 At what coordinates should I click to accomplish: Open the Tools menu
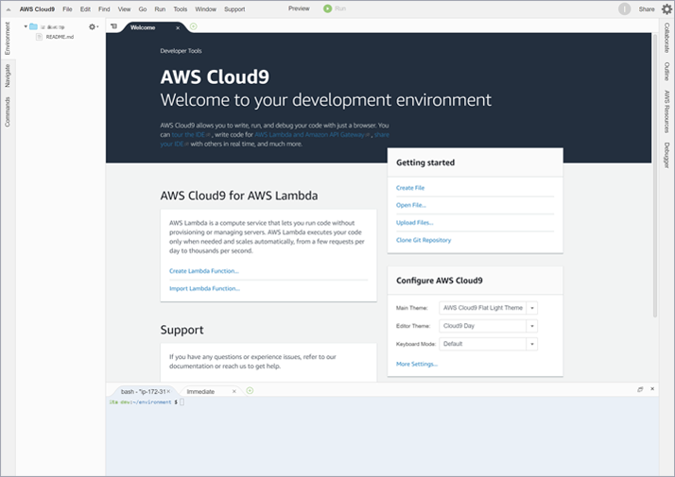[x=181, y=9]
